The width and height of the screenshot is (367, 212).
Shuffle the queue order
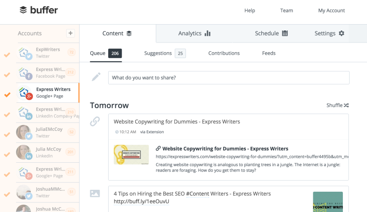338,105
